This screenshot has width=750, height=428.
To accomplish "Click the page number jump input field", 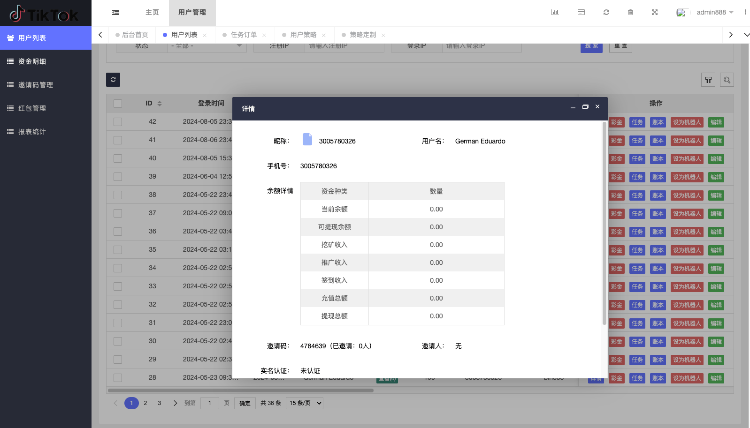I will pyautogui.click(x=209, y=403).
